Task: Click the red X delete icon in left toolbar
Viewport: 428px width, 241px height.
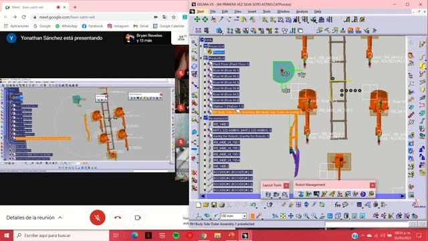Action: [195, 173]
